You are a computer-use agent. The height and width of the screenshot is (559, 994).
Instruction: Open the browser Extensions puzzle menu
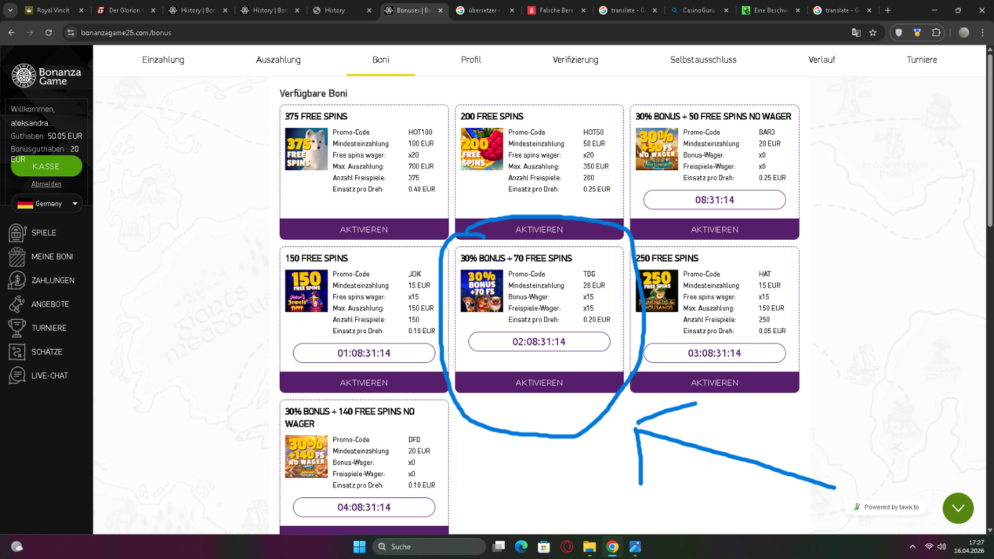pyautogui.click(x=936, y=32)
